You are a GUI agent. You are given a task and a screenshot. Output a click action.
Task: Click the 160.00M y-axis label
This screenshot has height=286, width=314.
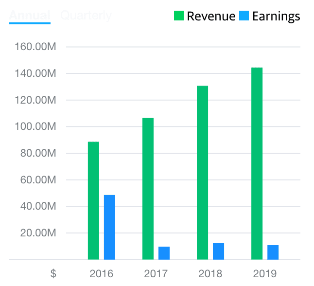[35, 47]
